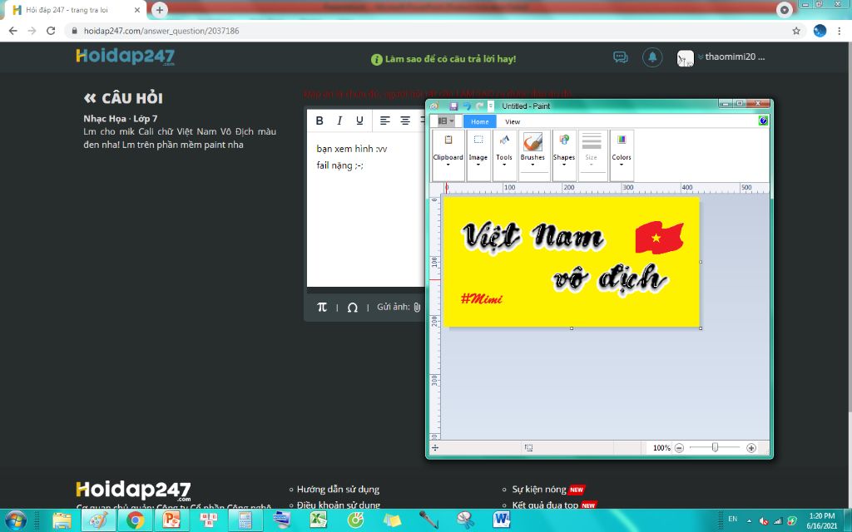The height and width of the screenshot is (532, 852).
Task: Expand the Tools group in Paint
Action: 504,155
